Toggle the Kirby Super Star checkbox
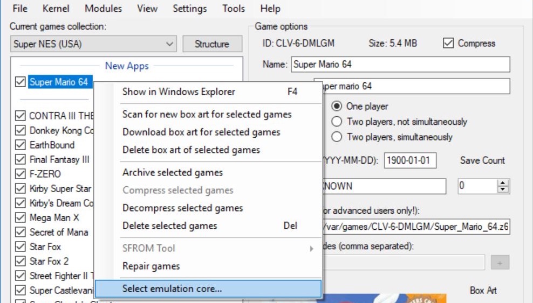533x303 pixels. click(20, 188)
